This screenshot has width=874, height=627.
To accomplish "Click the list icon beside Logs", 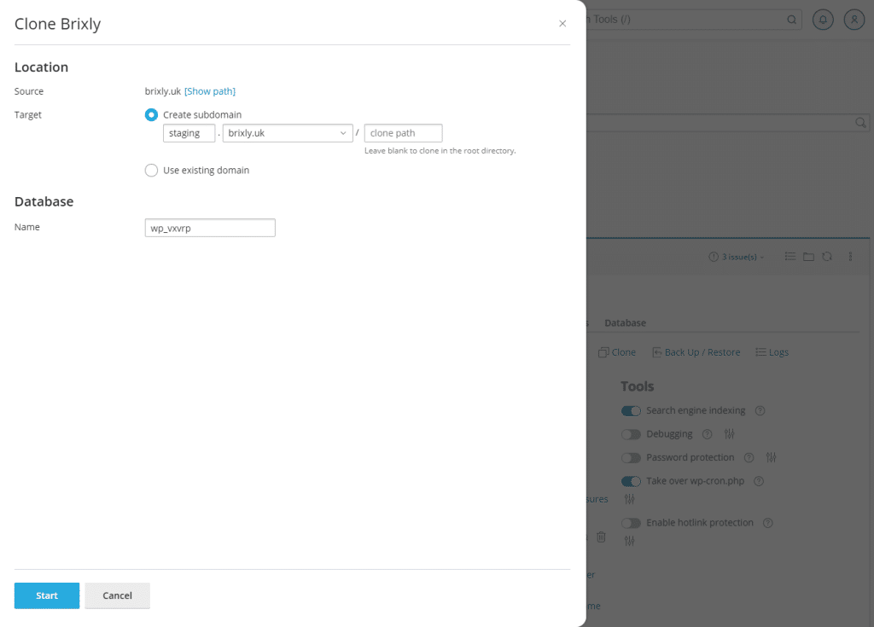I will (x=760, y=352).
